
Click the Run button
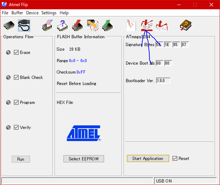click(x=21, y=159)
